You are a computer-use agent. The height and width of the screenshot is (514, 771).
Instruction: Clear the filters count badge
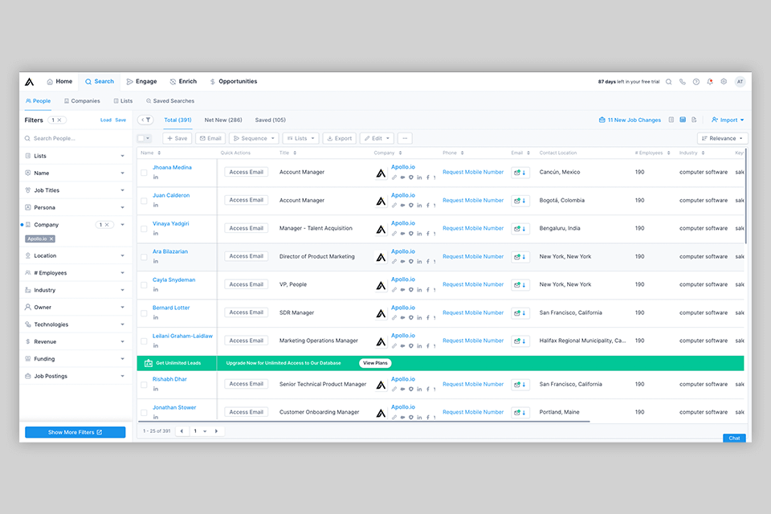(59, 120)
